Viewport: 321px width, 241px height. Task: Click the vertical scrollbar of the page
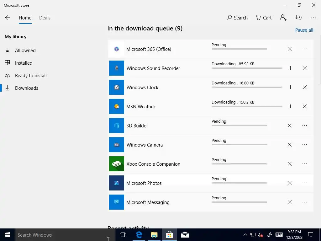320,59
